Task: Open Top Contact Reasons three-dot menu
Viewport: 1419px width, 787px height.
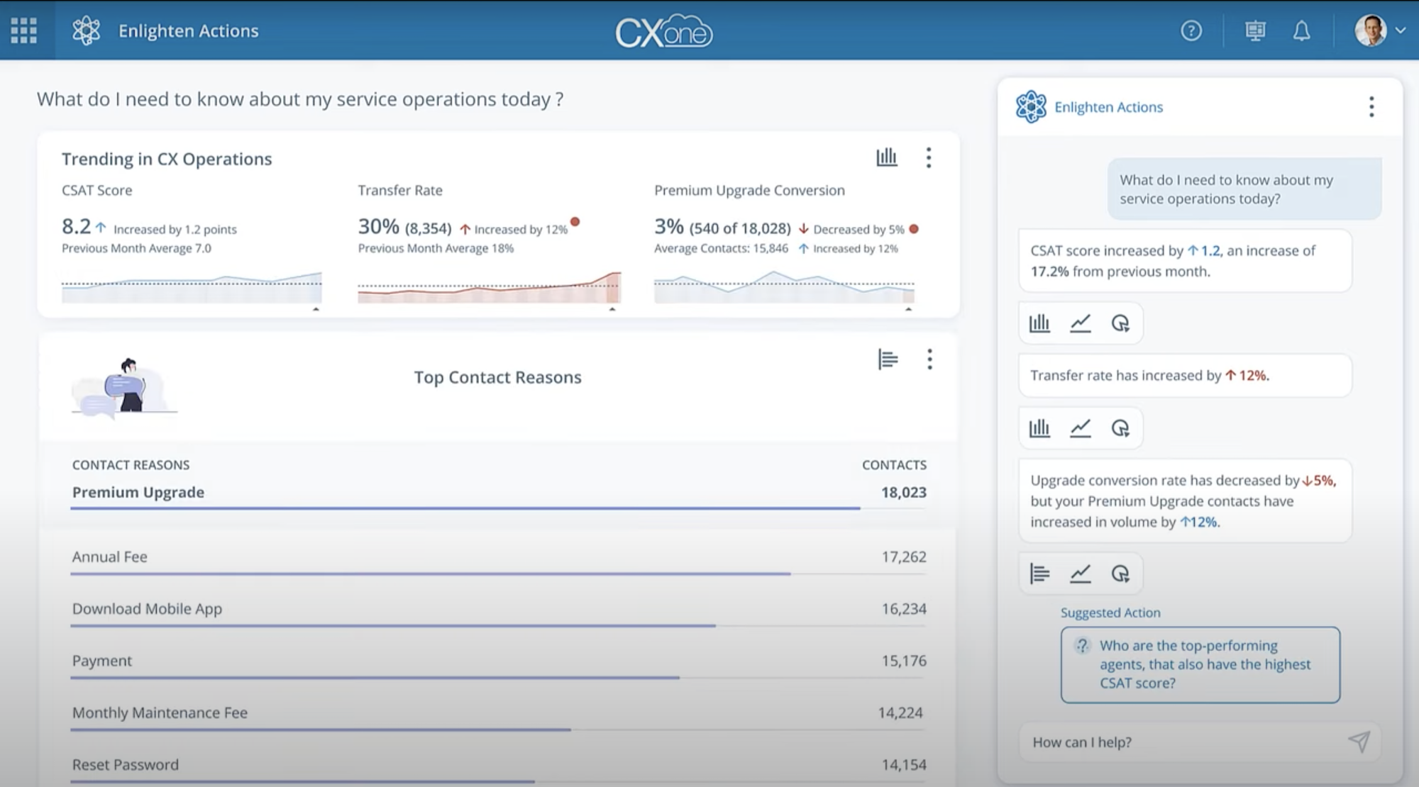Action: pyautogui.click(x=929, y=359)
